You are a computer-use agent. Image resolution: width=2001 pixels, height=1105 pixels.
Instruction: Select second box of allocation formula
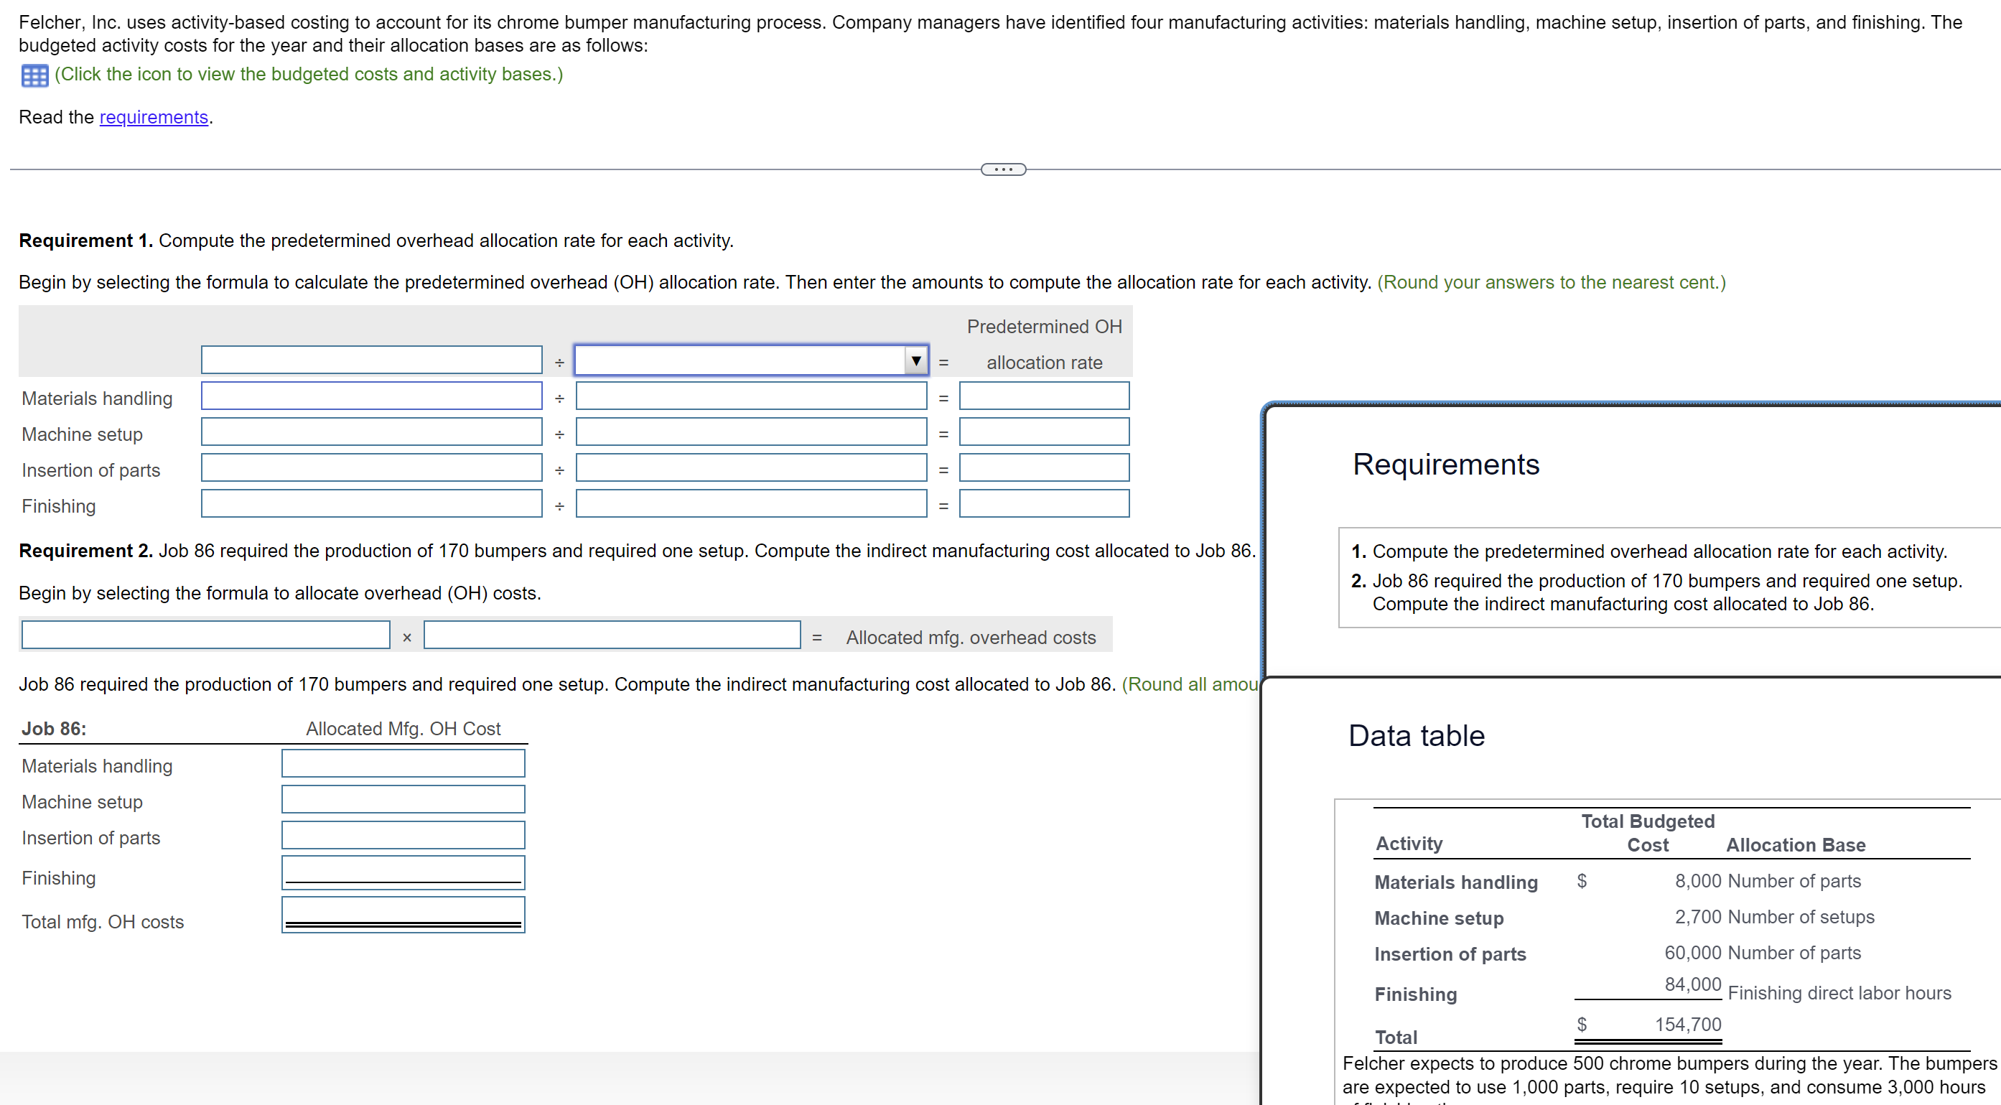(612, 635)
